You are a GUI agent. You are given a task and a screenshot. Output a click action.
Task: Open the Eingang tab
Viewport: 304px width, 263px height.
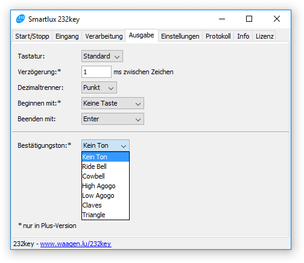point(67,36)
